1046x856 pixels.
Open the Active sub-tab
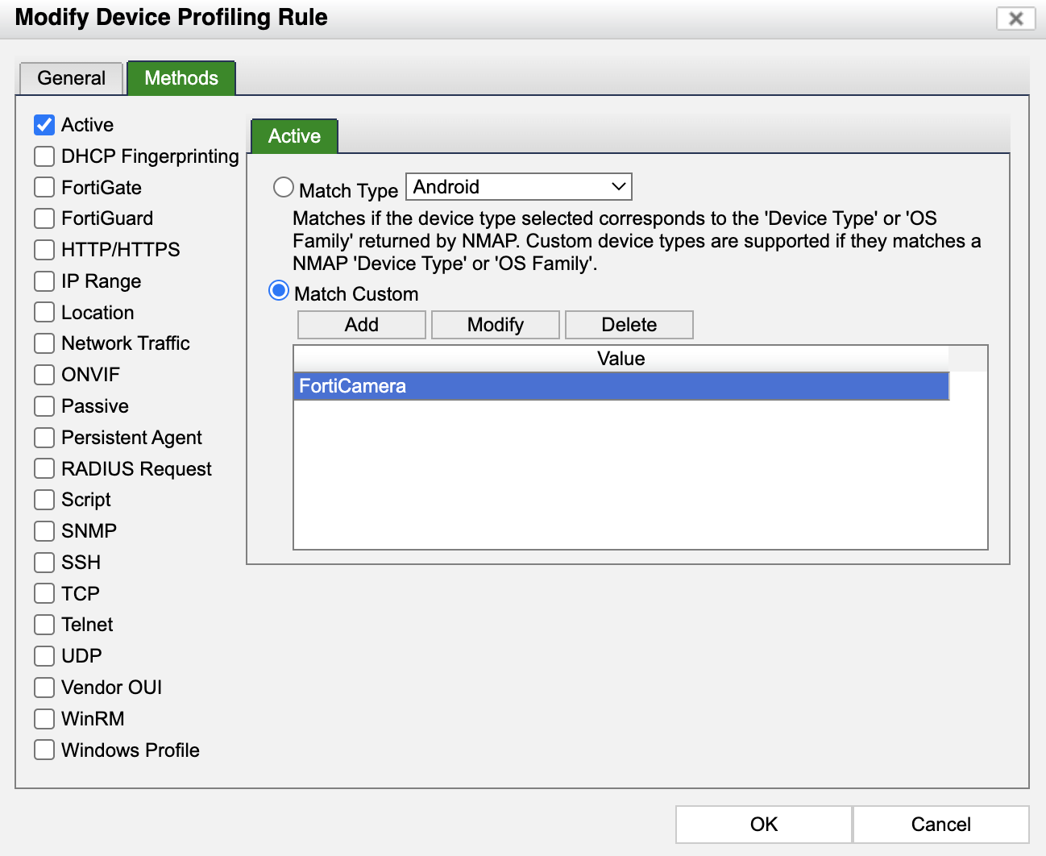pos(294,136)
